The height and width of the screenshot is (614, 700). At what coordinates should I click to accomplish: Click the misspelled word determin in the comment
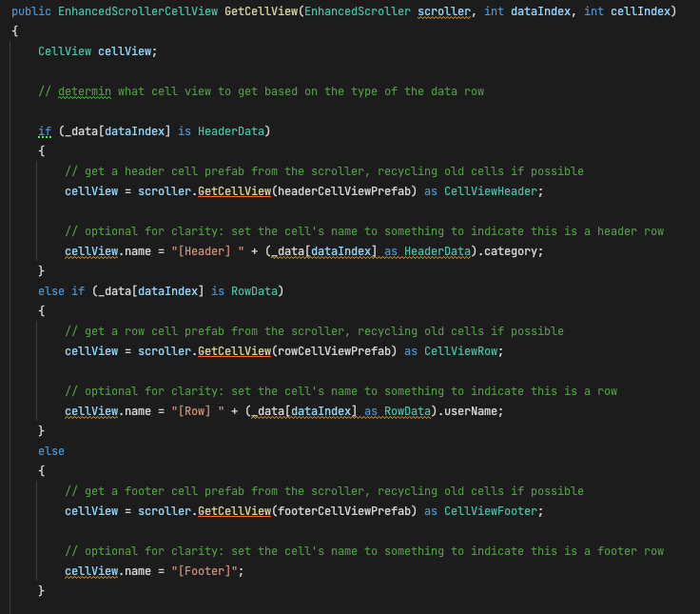tap(85, 91)
